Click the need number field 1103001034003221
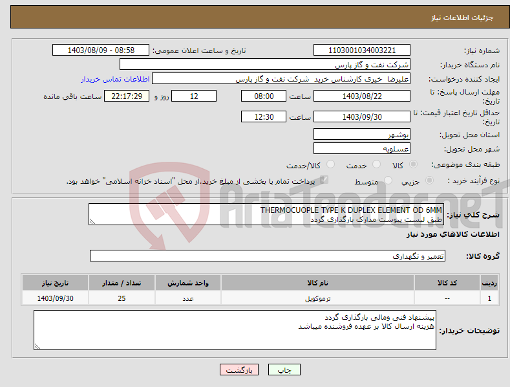510x387 pixels. (x=362, y=50)
